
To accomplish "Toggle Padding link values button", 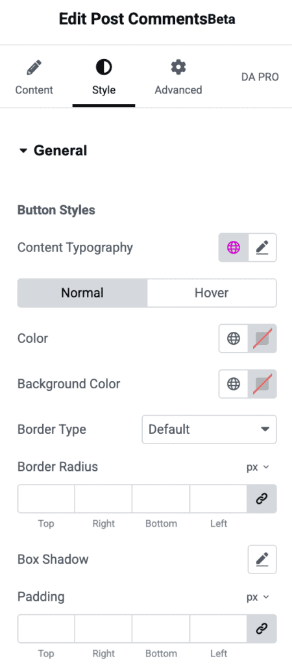I will click(x=262, y=629).
